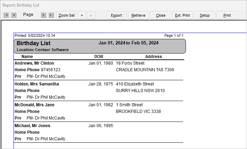Screen dimensions: 247x149
Task: Go to the first page icon
Action: (x=6, y=15)
